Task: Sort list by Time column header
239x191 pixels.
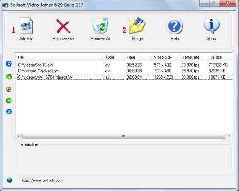Action: (x=138, y=57)
